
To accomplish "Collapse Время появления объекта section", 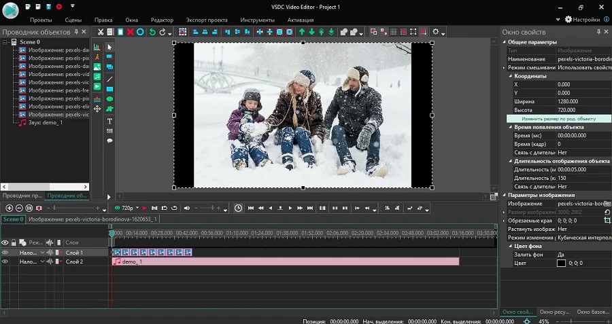I will [x=510, y=127].
